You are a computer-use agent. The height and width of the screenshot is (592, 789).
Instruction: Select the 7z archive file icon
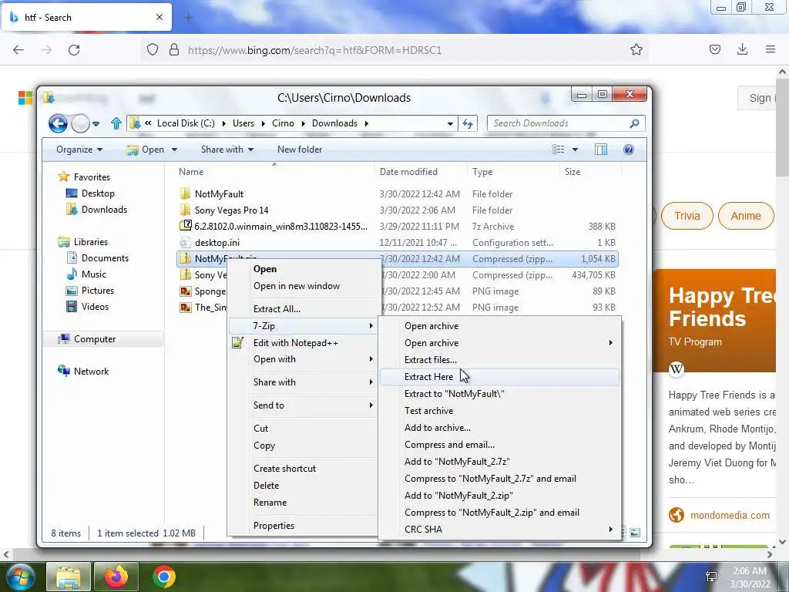186,226
